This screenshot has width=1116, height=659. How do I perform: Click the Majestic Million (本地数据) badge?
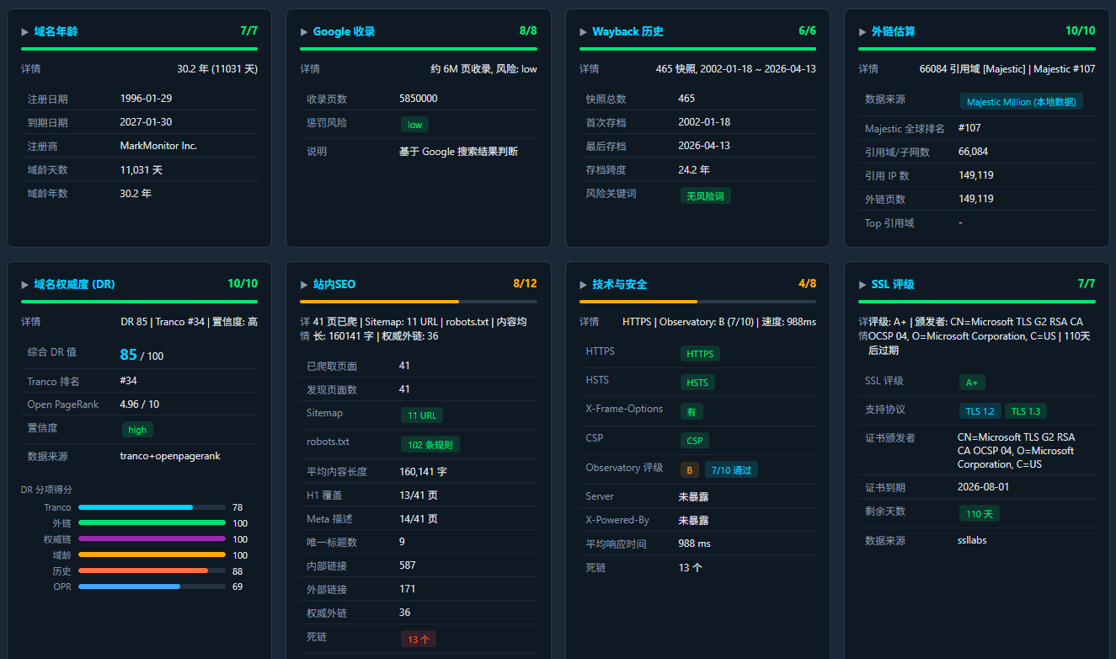click(x=1022, y=102)
